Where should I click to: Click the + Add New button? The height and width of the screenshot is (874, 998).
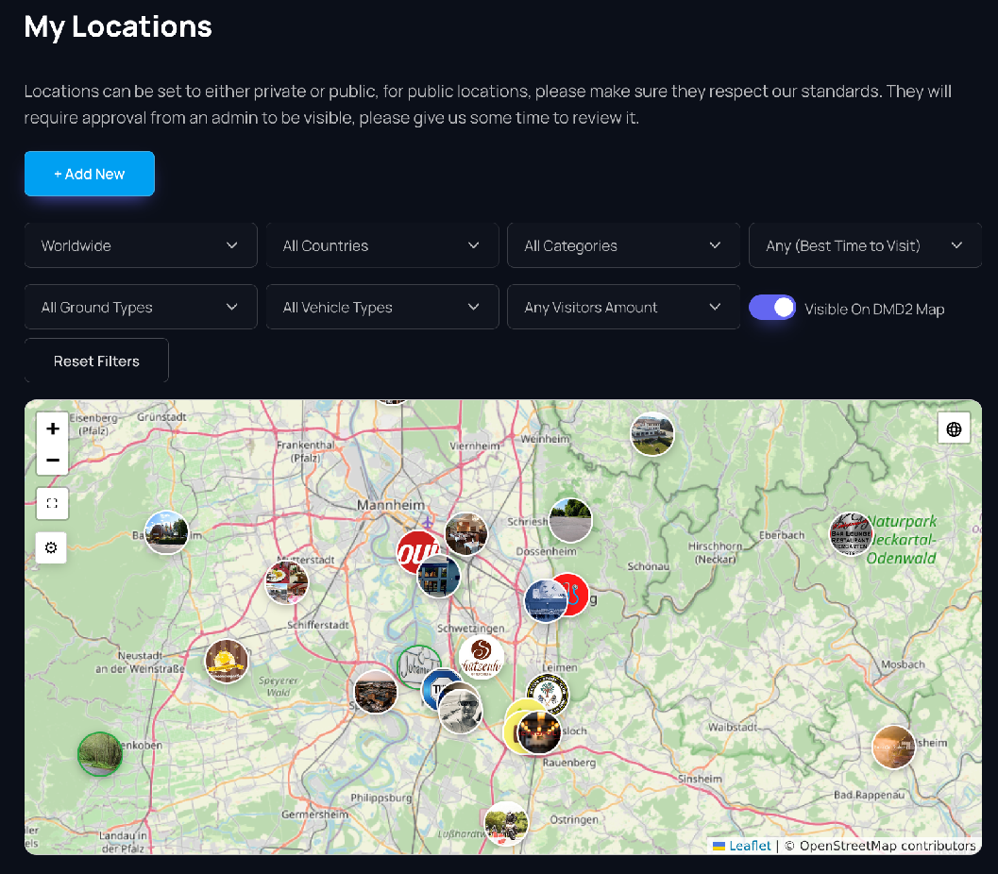(x=90, y=174)
